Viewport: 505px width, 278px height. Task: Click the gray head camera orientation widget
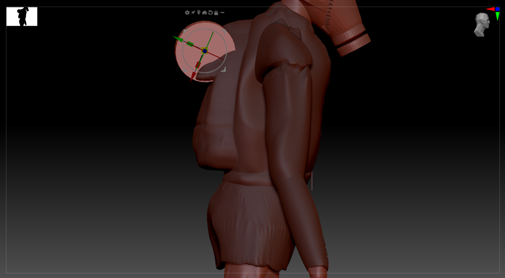tap(481, 25)
